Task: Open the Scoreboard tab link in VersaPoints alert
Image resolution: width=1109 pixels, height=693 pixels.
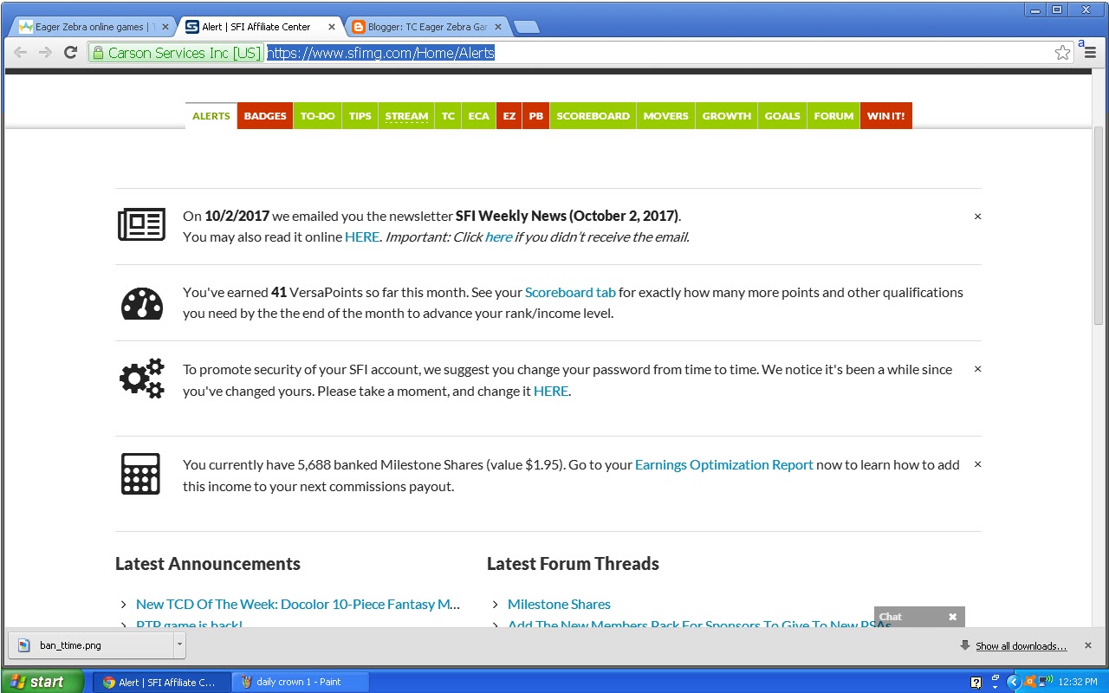Action: [570, 293]
